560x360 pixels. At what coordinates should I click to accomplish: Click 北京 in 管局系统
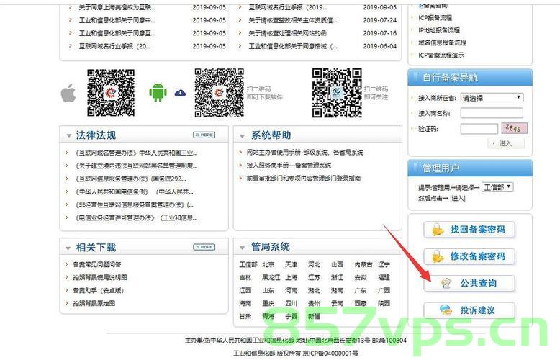268,265
